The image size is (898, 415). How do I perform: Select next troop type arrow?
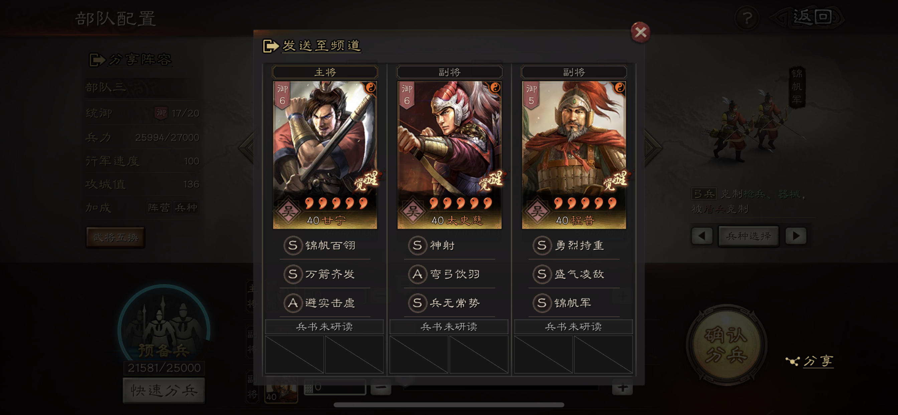[796, 236]
